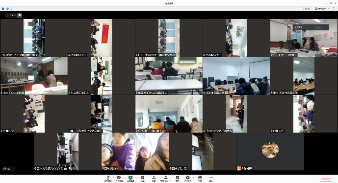Enter fullscreen mode from top right icon
This screenshot has height=183, width=338.
(x=334, y=9)
